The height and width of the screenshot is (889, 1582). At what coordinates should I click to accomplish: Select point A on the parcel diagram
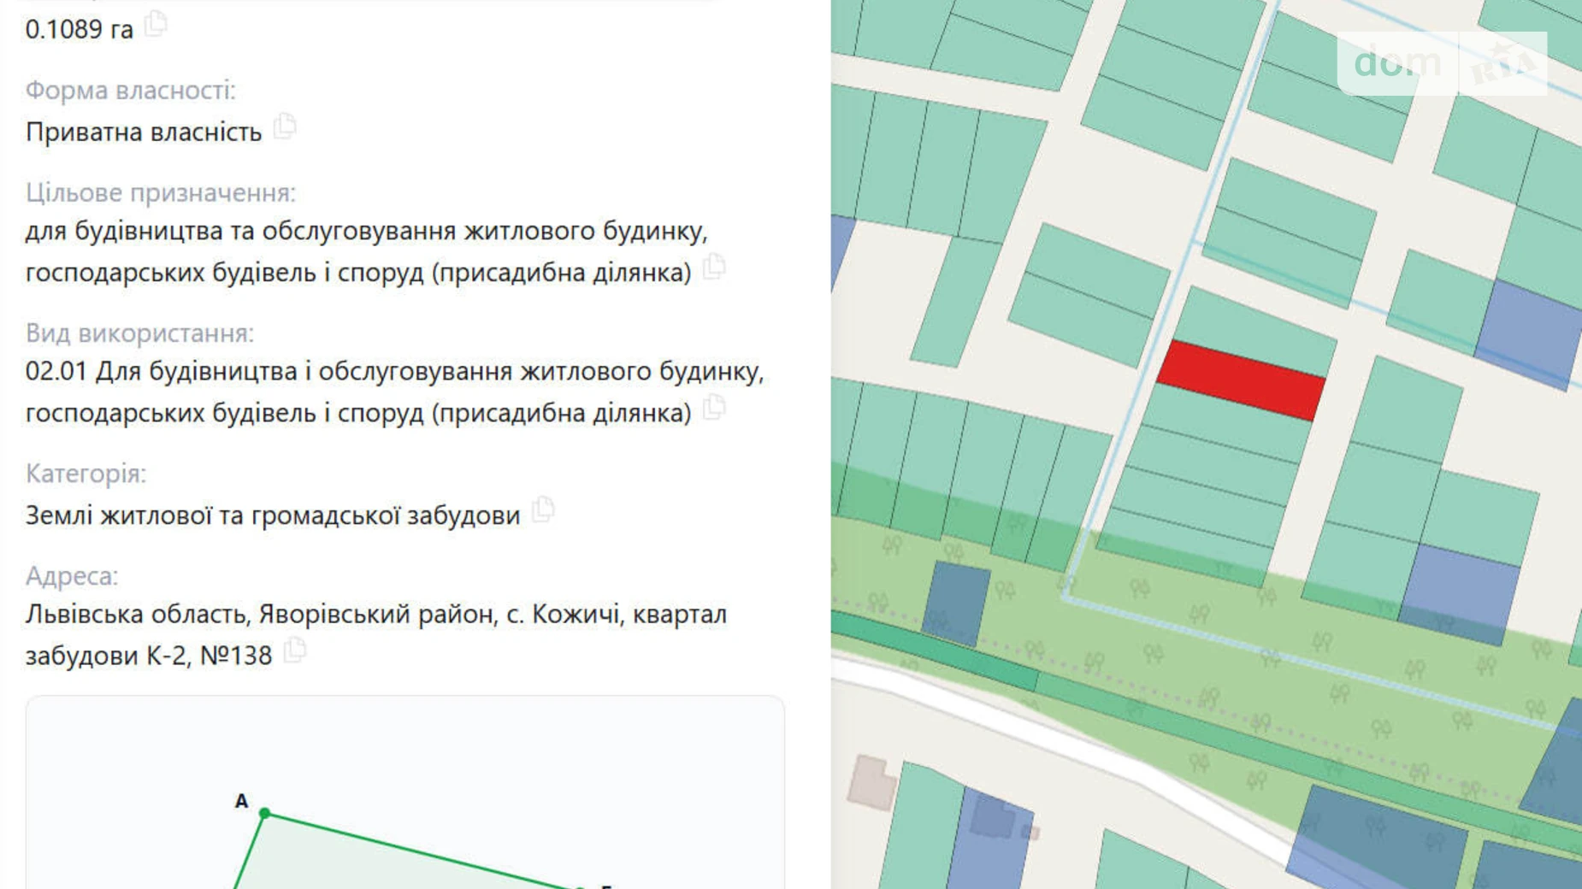coord(265,813)
